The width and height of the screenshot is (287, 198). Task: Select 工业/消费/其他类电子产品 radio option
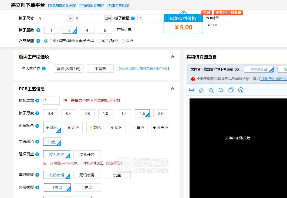tap(46, 41)
